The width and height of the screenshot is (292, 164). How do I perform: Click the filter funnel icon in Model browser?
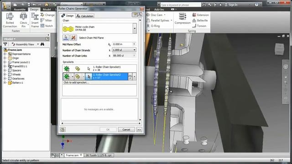coord(5,44)
